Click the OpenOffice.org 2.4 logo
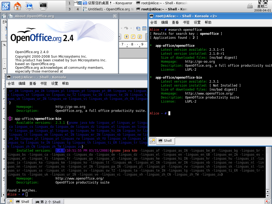272x204 pixels. coord(42,35)
